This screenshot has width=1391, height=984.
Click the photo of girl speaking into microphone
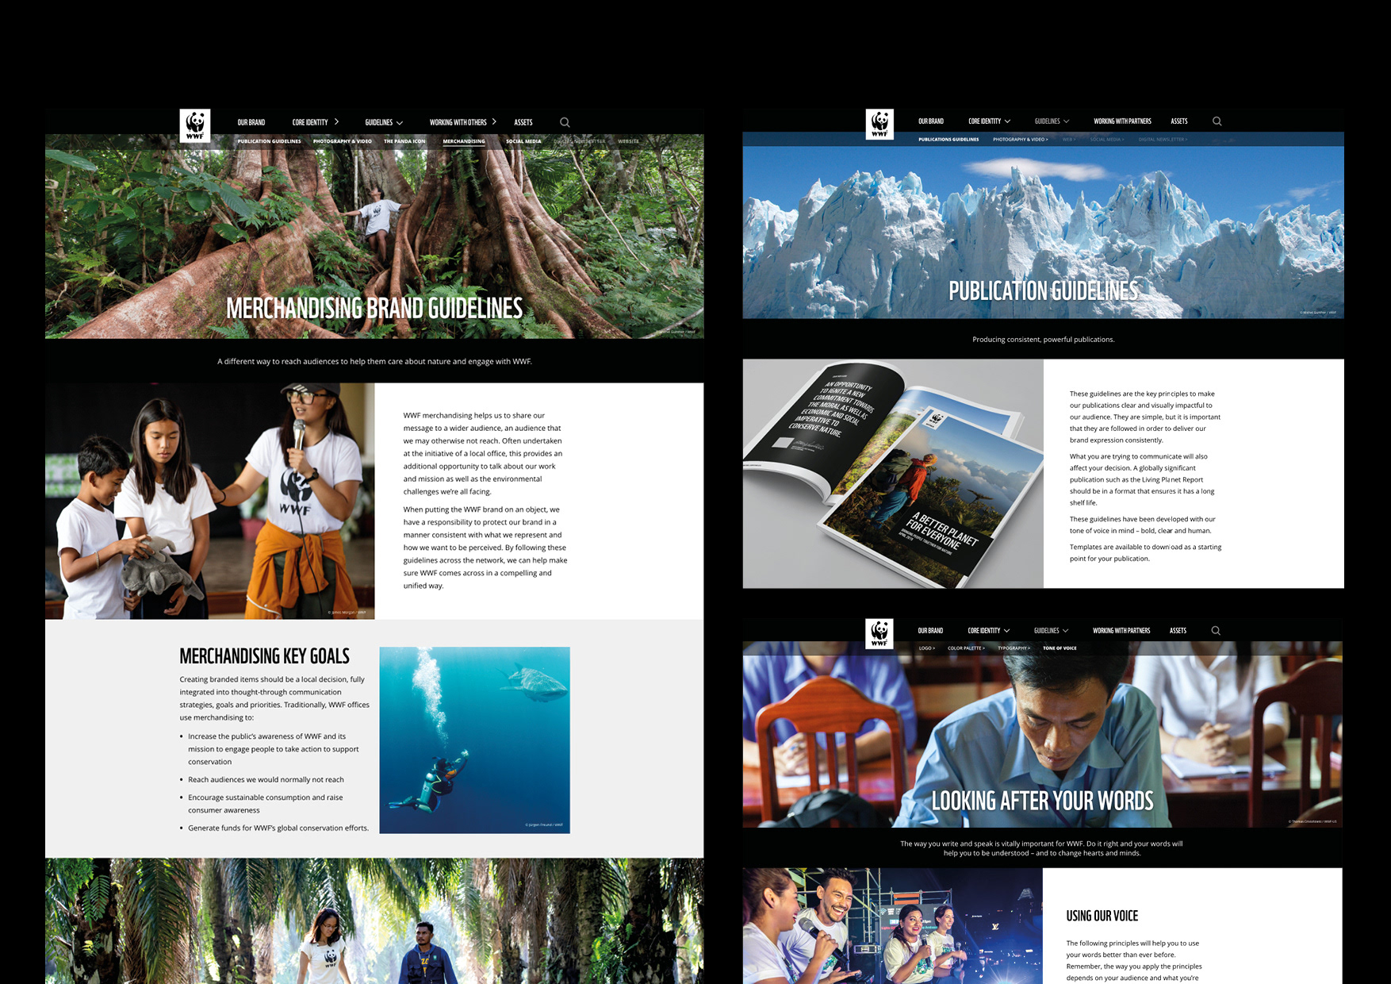[x=210, y=501]
